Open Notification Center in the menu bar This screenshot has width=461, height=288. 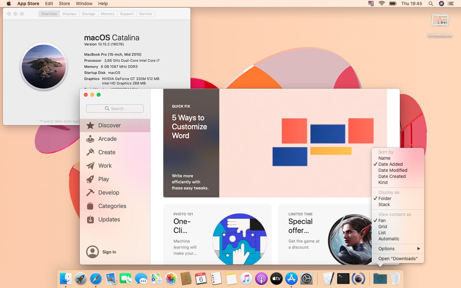click(x=451, y=4)
